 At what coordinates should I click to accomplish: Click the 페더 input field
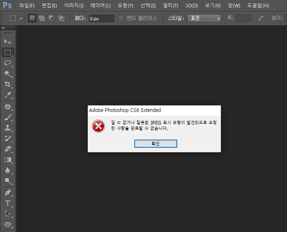click(x=102, y=19)
